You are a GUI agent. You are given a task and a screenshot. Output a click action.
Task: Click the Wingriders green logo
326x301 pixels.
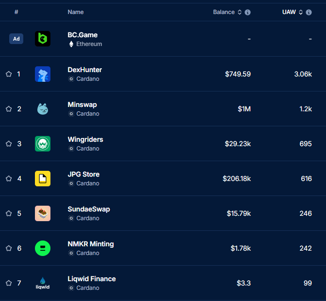(x=43, y=144)
